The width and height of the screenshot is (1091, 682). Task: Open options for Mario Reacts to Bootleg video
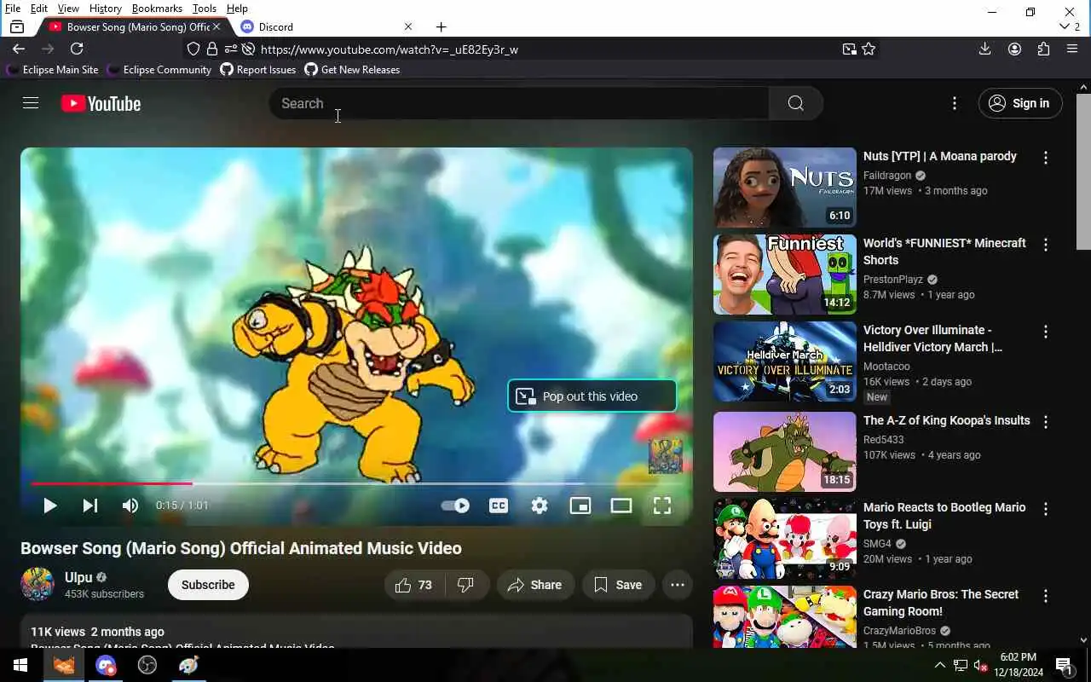tap(1046, 509)
